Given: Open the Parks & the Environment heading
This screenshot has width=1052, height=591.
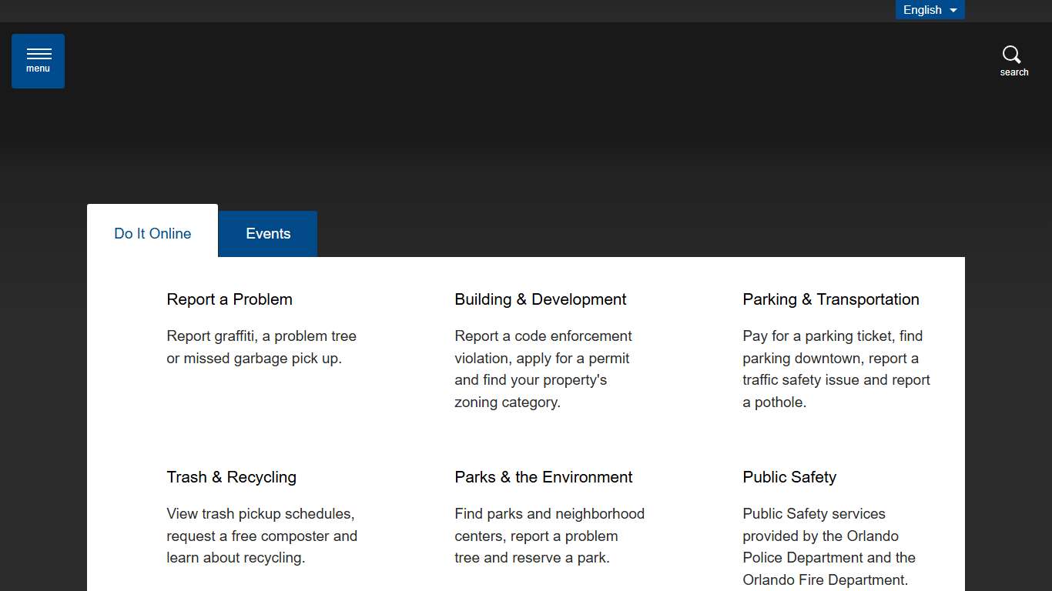Looking at the screenshot, I should coord(543,477).
